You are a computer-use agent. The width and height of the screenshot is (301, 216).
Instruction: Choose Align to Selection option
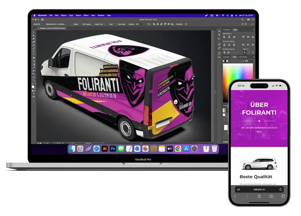pos(249,52)
